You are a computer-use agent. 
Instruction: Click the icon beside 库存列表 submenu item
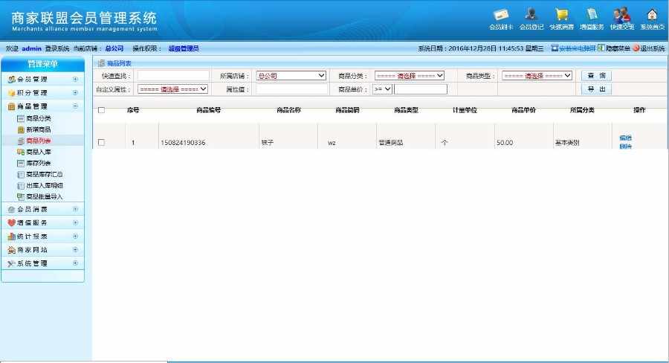tap(21, 163)
